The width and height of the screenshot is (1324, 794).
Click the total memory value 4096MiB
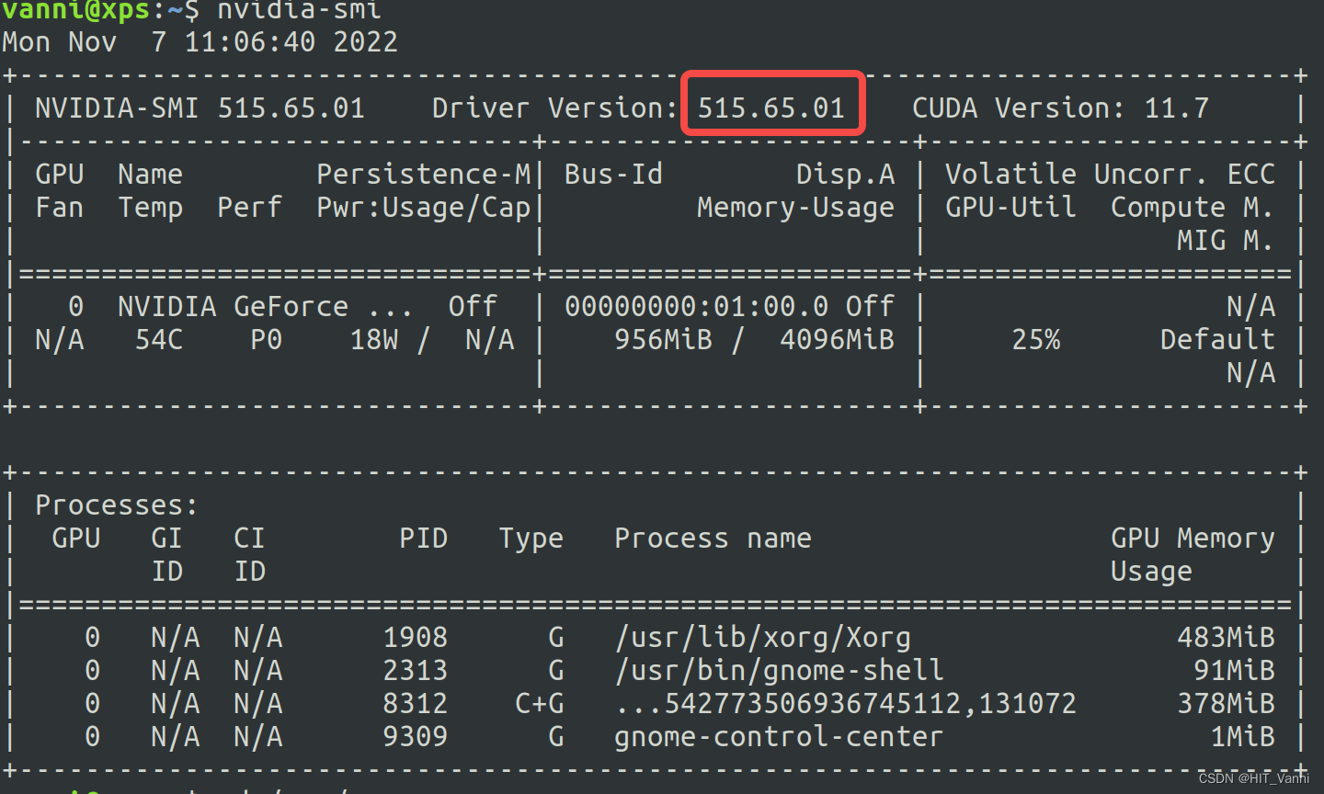coord(837,340)
